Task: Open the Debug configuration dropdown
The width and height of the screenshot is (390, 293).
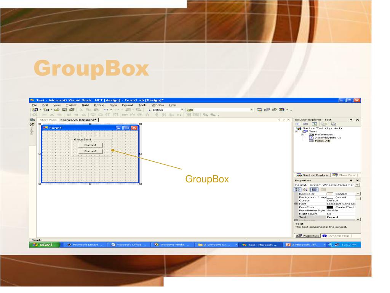Action: (x=182, y=110)
